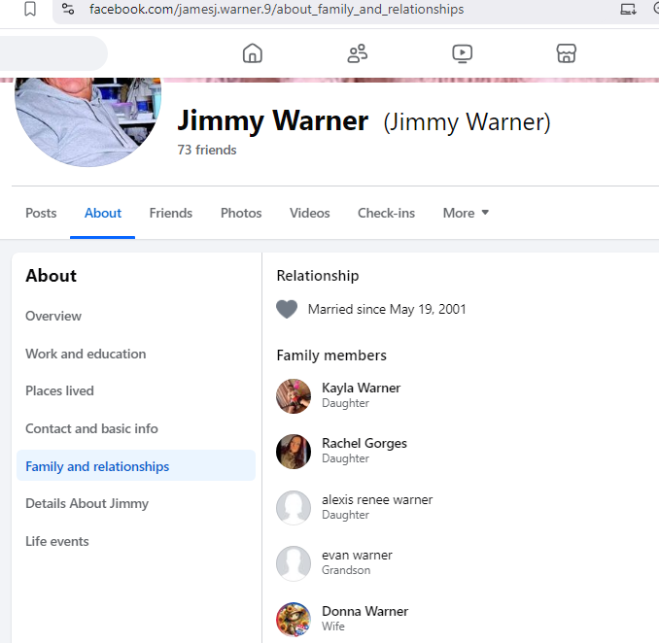
Task: Select Overview in the About sidebar
Action: 53,316
